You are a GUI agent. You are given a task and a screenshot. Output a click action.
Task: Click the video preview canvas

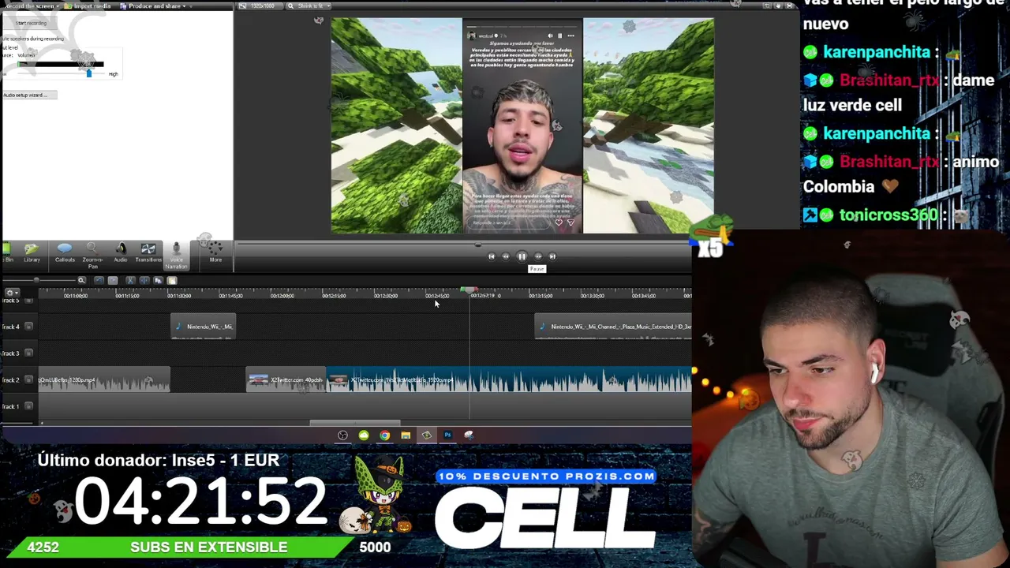click(522, 126)
